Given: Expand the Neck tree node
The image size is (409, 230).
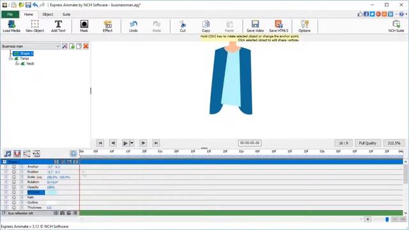Looking at the screenshot, I should [x=17, y=64].
